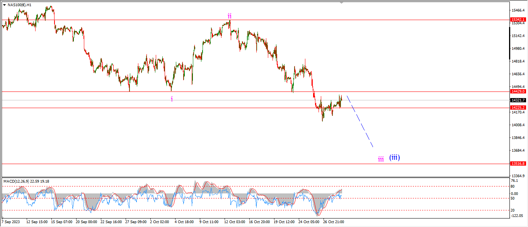Click the MACD(12,26,9) indicator label
This screenshot has height=227, width=528.
(x=26, y=181)
